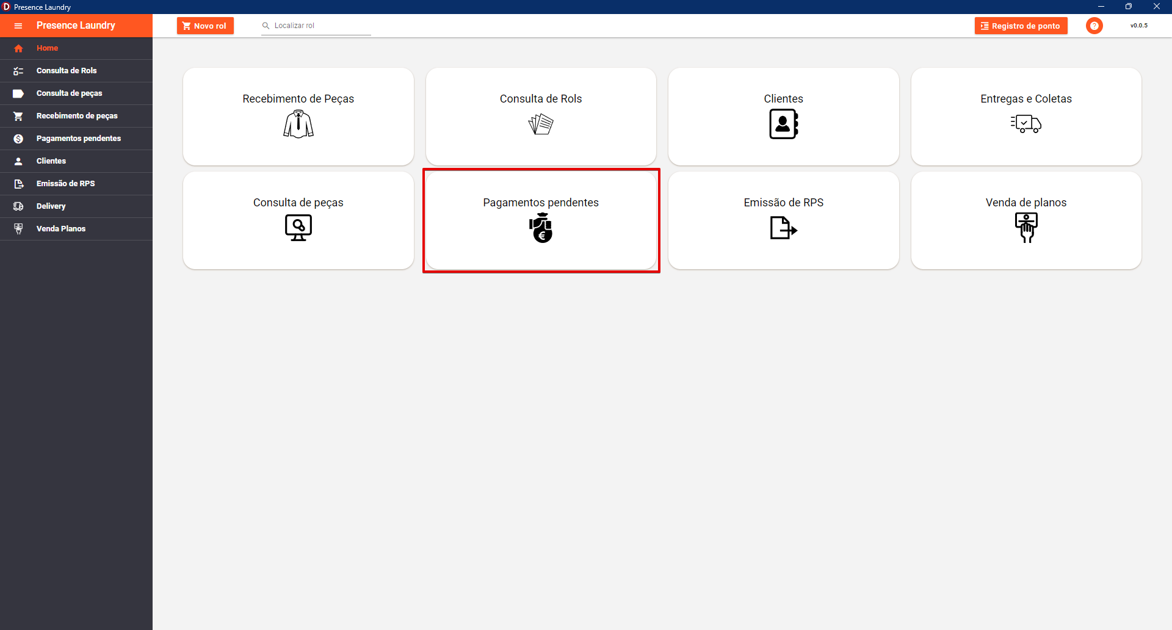Select Emissão de RPS in sidebar
The width and height of the screenshot is (1172, 630).
76,184
